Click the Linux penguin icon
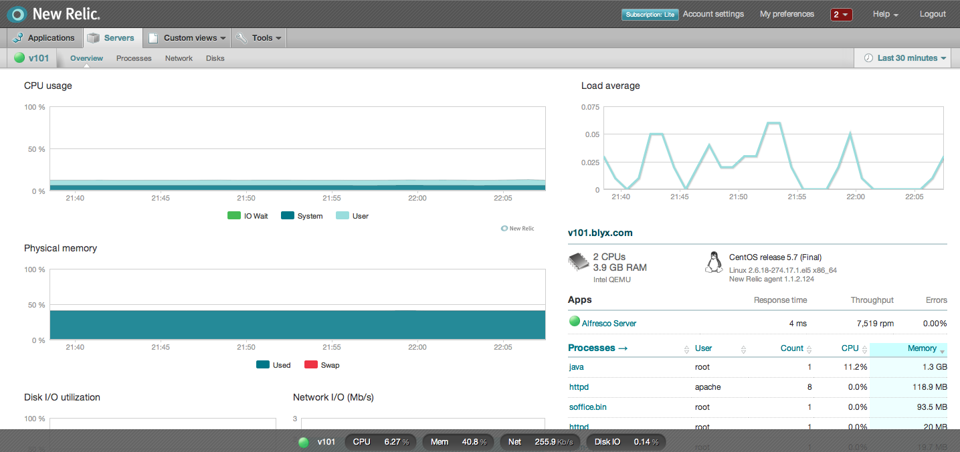 click(714, 262)
